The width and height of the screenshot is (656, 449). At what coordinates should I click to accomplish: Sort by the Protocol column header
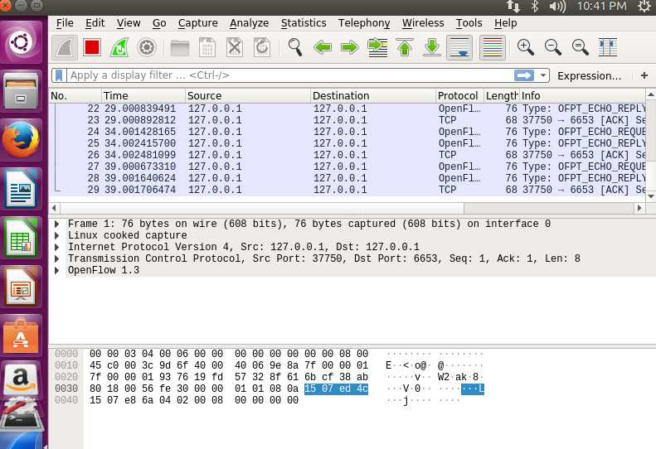pos(459,96)
